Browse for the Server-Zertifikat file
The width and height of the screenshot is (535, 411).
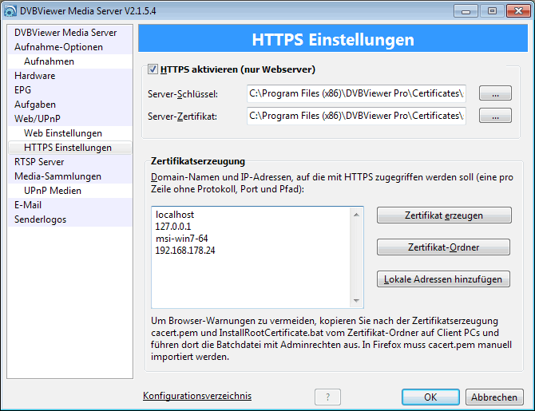click(495, 116)
